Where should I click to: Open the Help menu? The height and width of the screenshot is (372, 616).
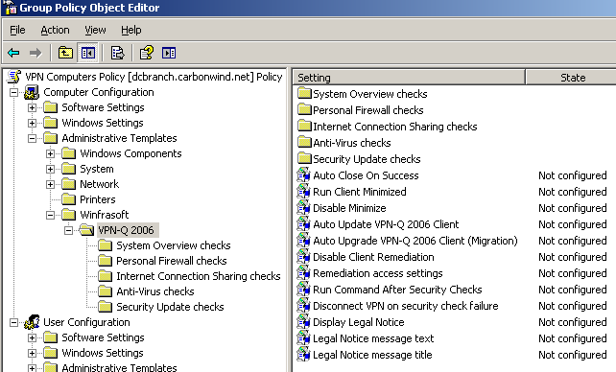click(x=131, y=30)
